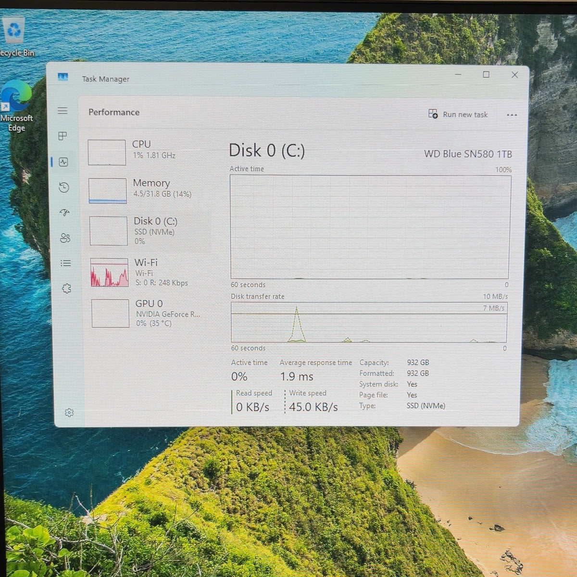Maximize the Task Manager window
Screen dimensions: 577x577
click(486, 75)
